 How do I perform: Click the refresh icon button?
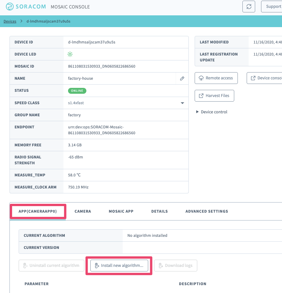[x=249, y=7]
